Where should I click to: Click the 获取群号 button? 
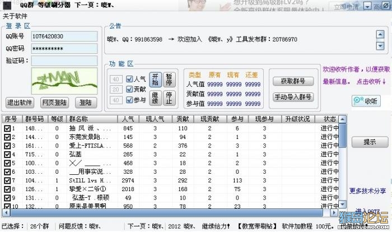point(293,81)
